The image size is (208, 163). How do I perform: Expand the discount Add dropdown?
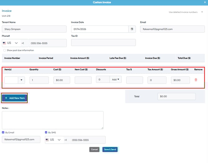click(115, 79)
